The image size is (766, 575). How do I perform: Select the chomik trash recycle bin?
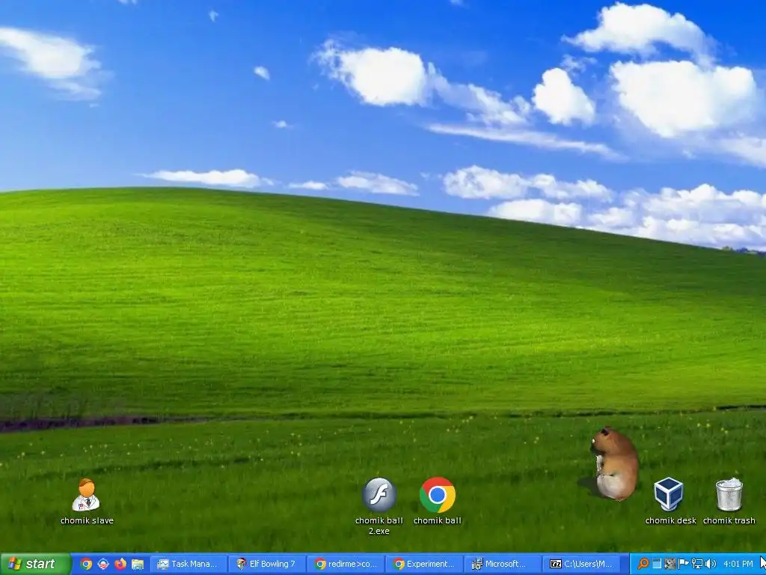729,501
